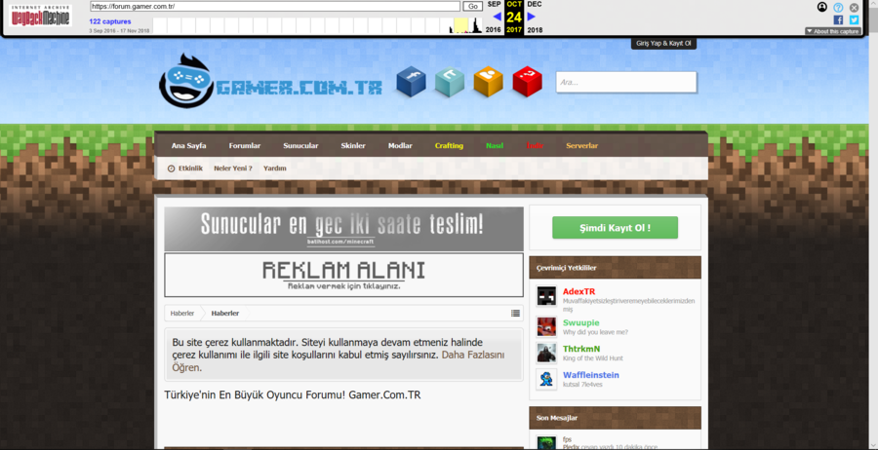Click the Şimdi Kayıt Ol ! button
The height and width of the screenshot is (450, 878).
[615, 228]
